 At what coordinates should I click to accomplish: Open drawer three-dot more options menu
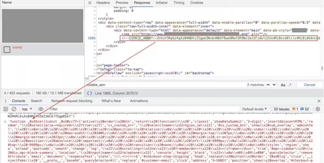coord(5,101)
